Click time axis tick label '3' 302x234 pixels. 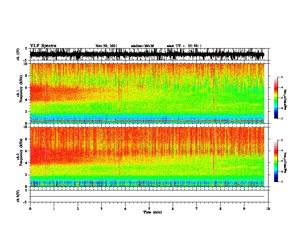(x=101, y=209)
